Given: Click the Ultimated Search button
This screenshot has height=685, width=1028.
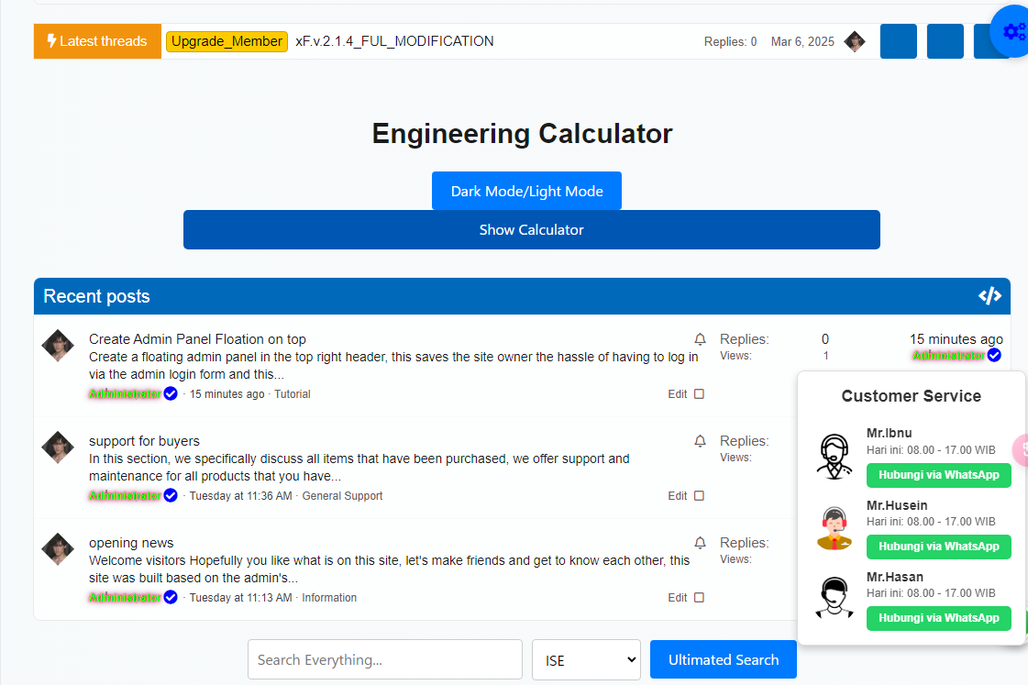Looking at the screenshot, I should [724, 659].
